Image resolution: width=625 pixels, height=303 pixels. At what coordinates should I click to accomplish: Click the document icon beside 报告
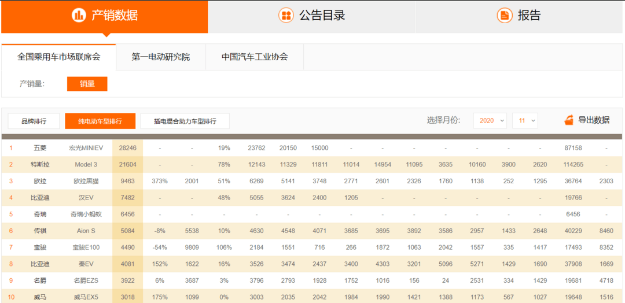pyautogui.click(x=505, y=16)
